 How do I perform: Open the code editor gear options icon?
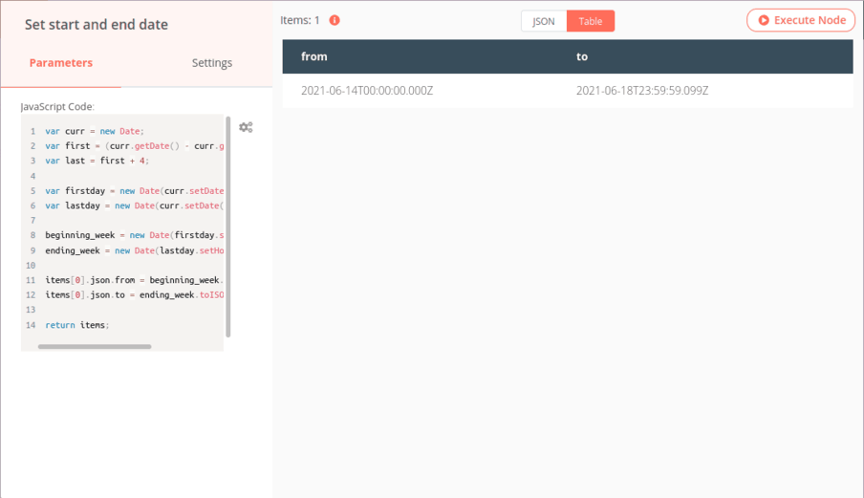[246, 127]
